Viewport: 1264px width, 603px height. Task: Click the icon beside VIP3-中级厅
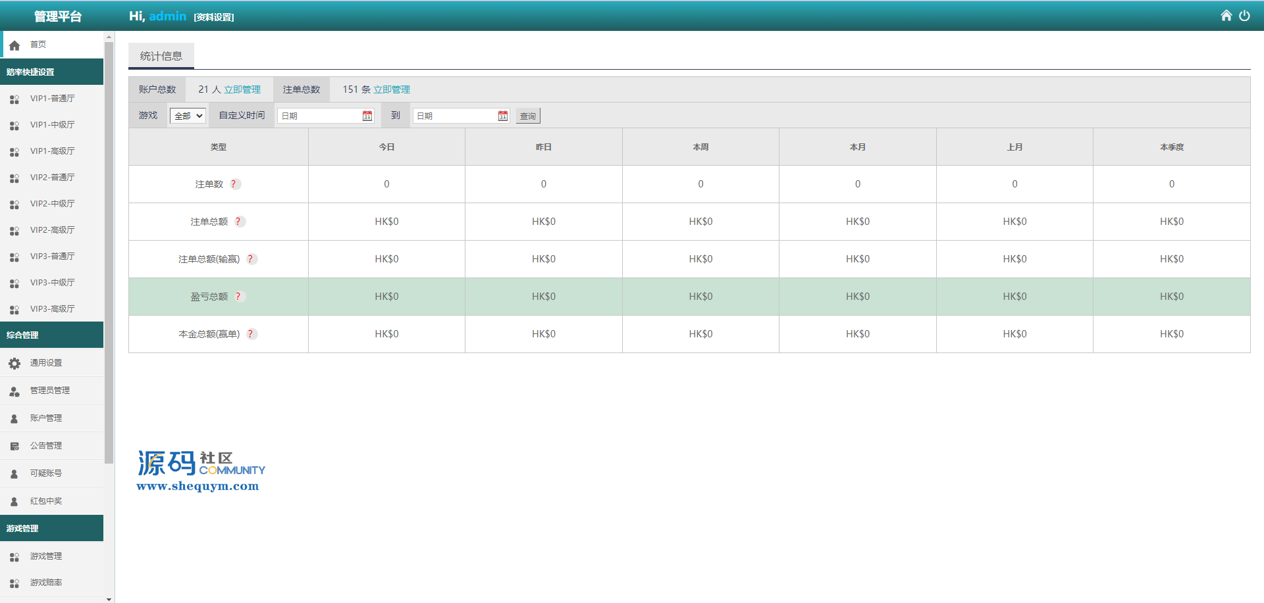[x=14, y=283]
